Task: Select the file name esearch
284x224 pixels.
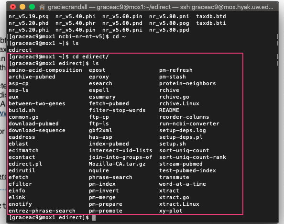Action: (100, 83)
